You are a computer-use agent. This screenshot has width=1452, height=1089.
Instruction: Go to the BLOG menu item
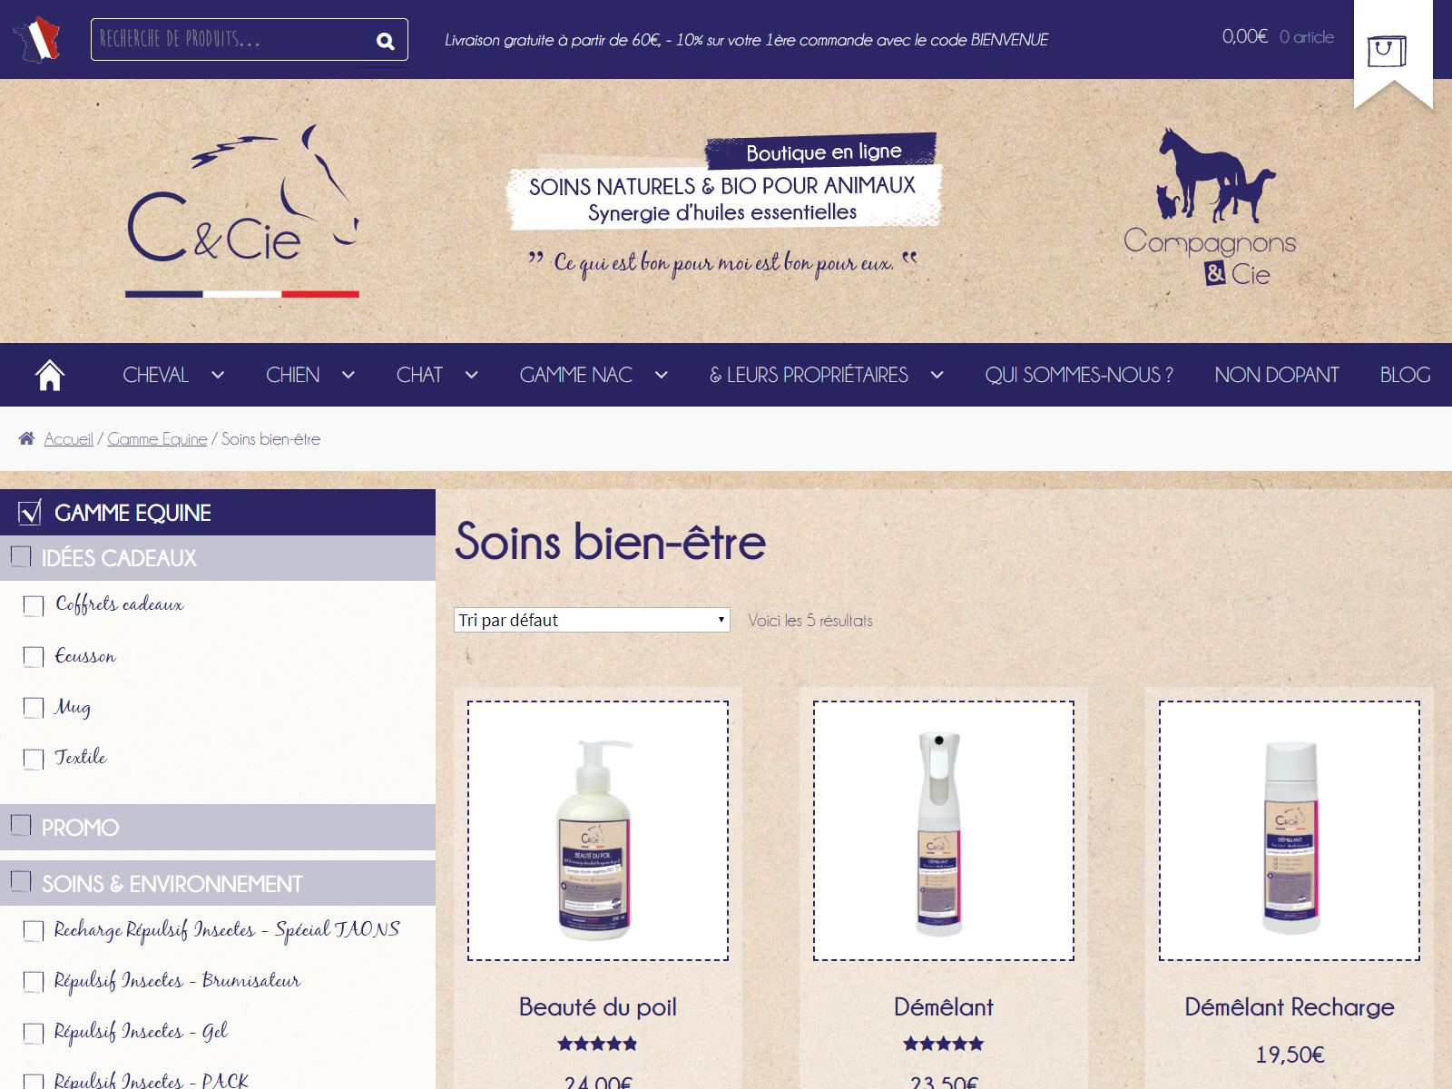coord(1405,375)
